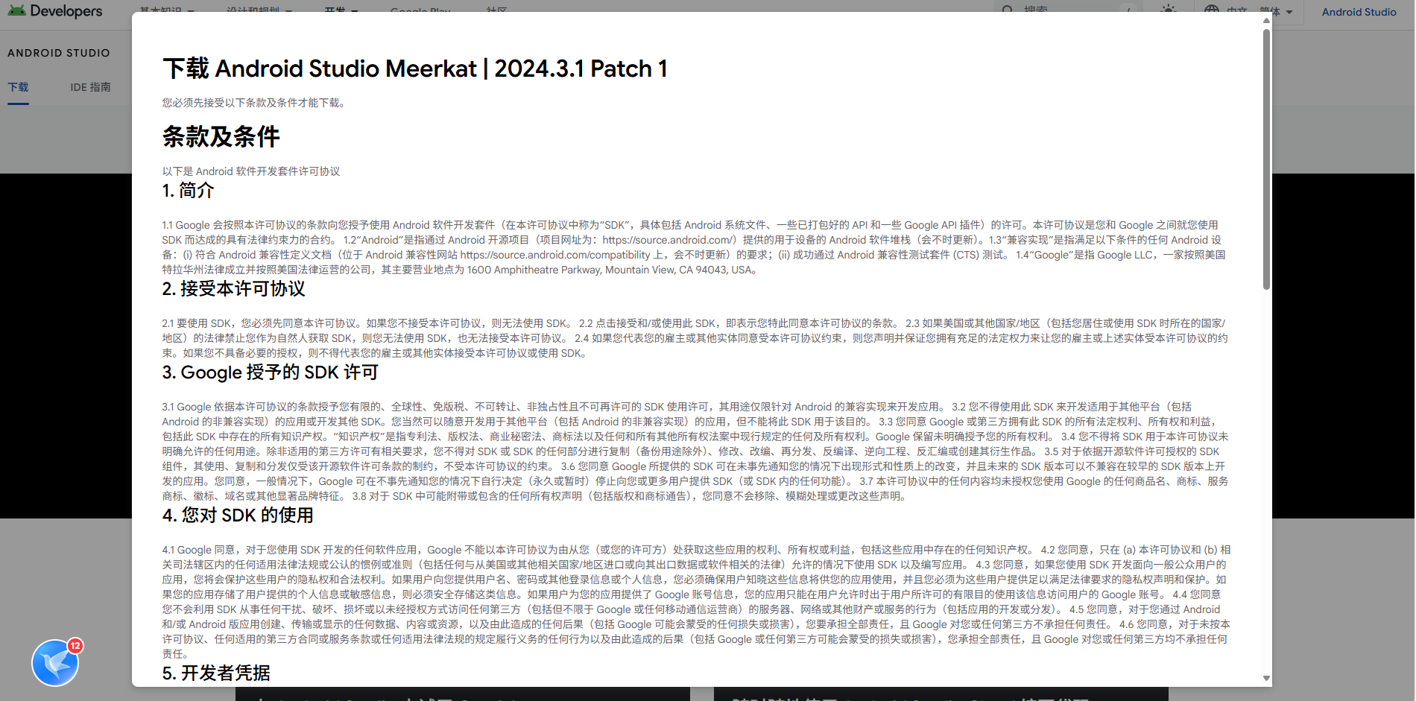Click the 条款及条件 heading

pyautogui.click(x=221, y=137)
